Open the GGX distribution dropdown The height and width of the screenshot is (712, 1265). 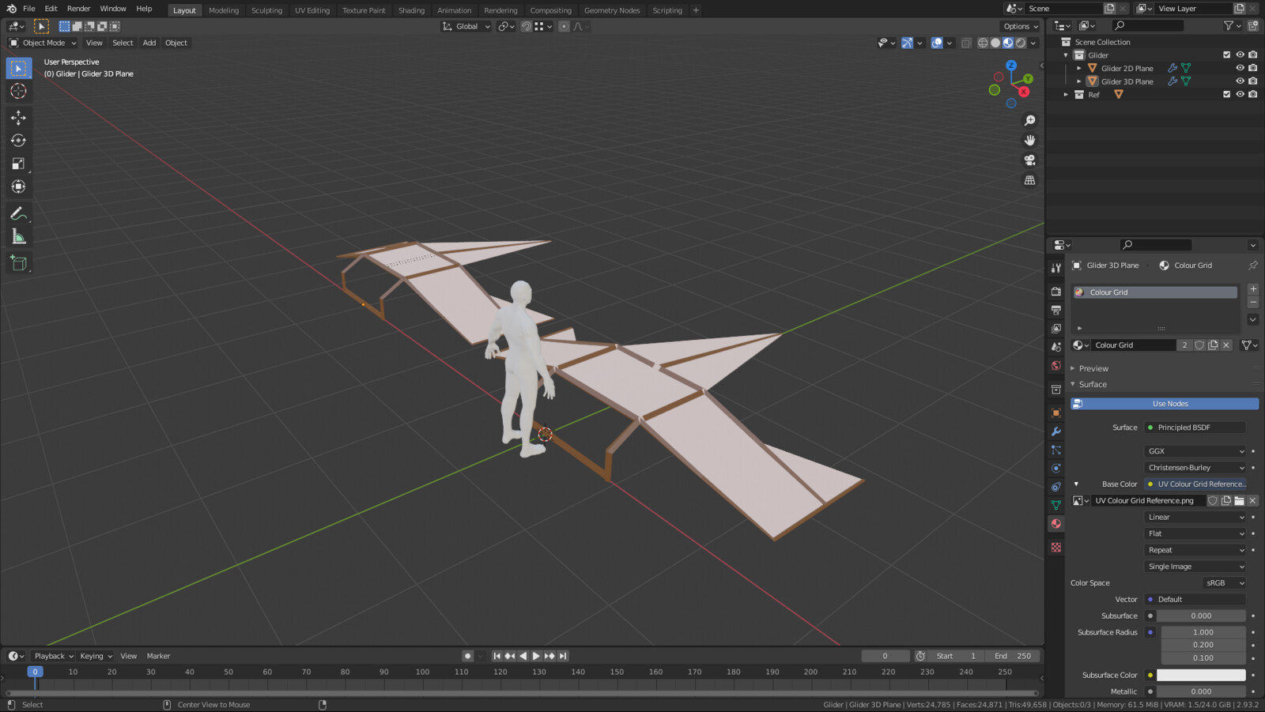click(x=1195, y=451)
